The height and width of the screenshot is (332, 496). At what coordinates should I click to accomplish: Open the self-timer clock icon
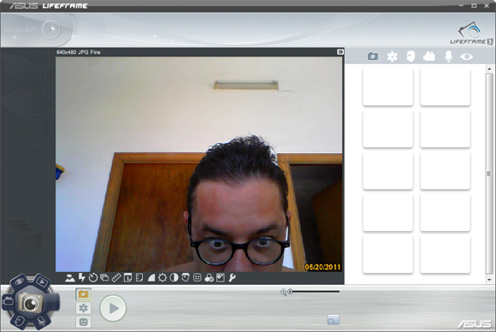93,278
